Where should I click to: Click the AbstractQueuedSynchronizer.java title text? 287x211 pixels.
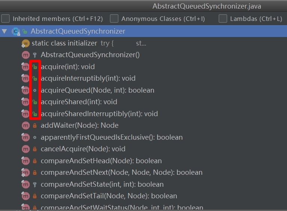click(x=207, y=6)
